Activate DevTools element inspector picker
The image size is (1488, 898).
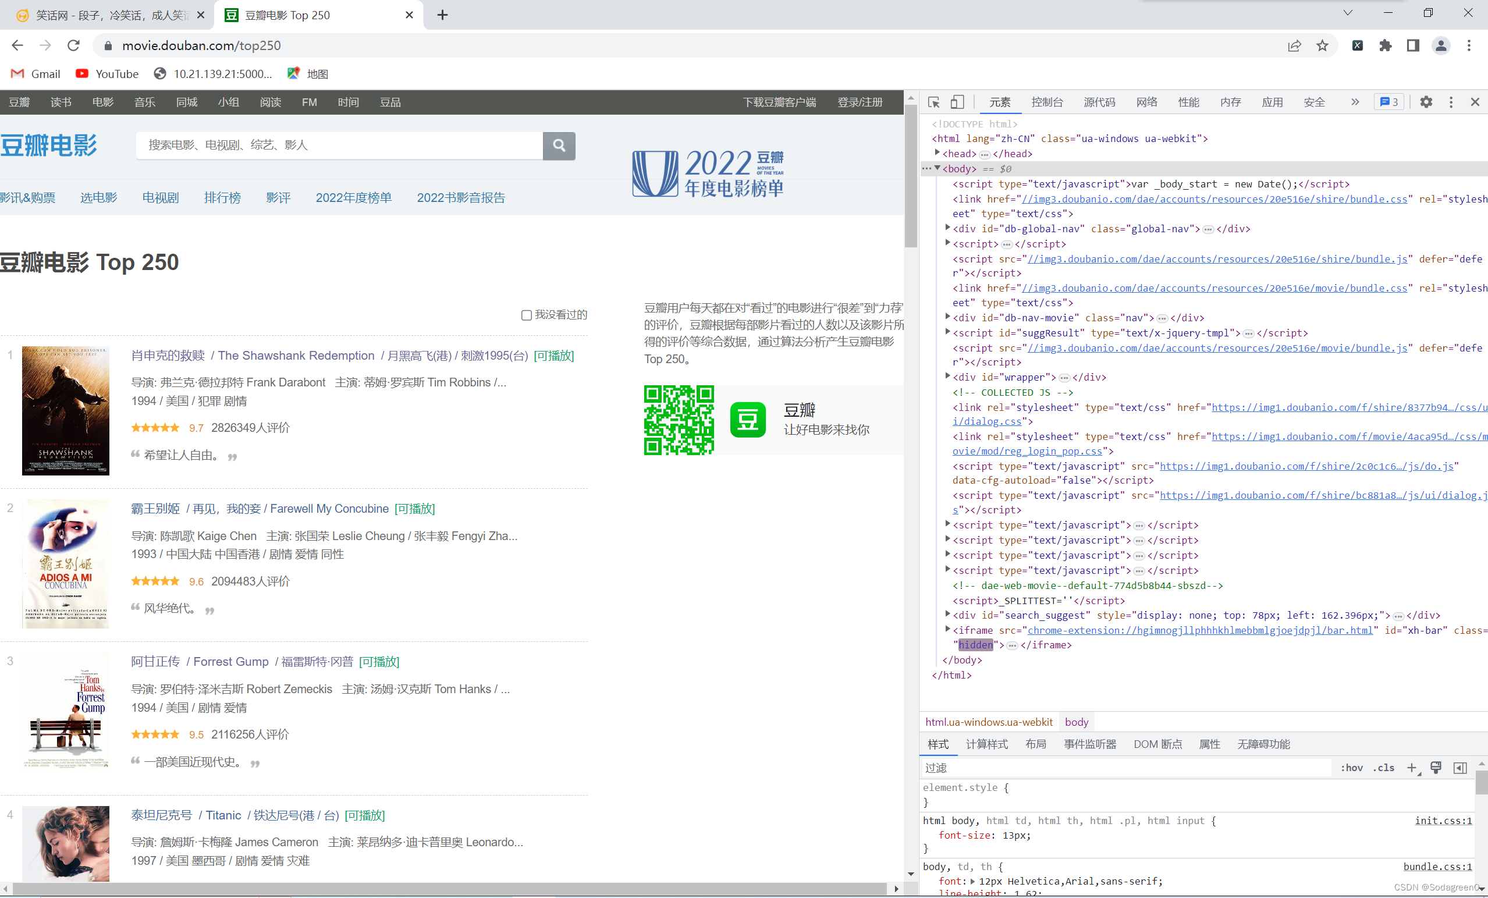click(933, 102)
